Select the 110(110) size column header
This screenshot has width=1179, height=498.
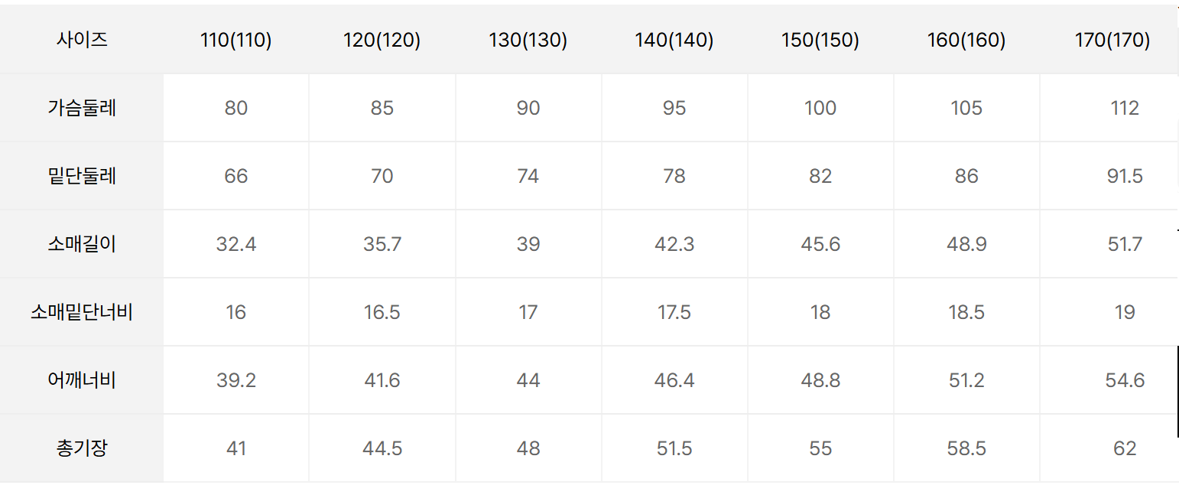click(236, 41)
